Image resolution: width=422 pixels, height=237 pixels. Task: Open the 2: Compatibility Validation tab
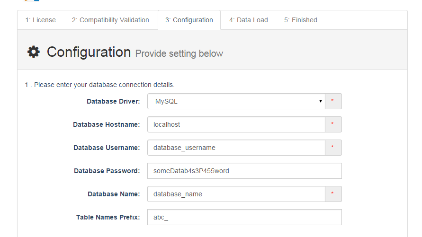tap(110, 20)
